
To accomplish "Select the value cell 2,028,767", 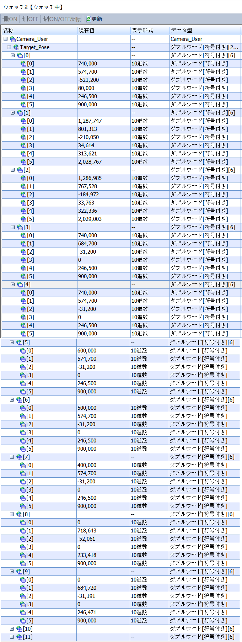I will pyautogui.click(x=104, y=162).
